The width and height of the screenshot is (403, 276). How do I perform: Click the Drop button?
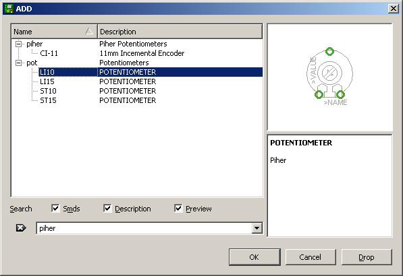point(367,257)
